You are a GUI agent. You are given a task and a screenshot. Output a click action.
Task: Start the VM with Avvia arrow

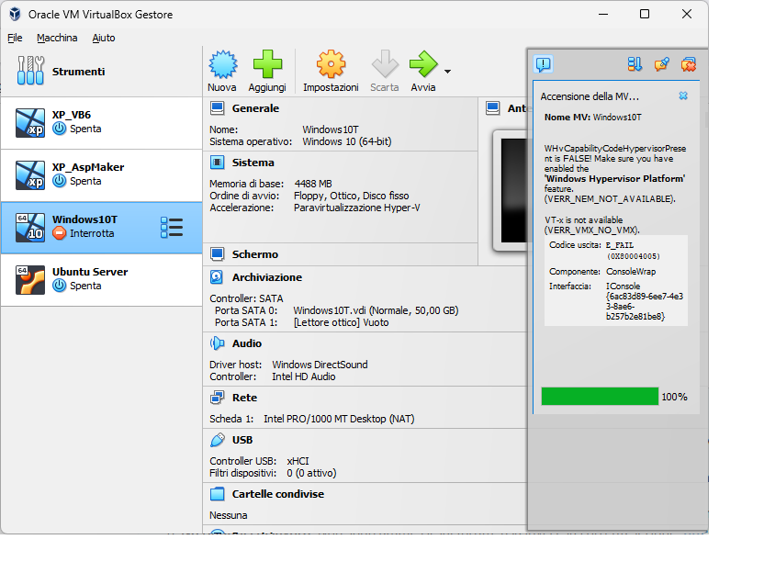tap(423, 64)
